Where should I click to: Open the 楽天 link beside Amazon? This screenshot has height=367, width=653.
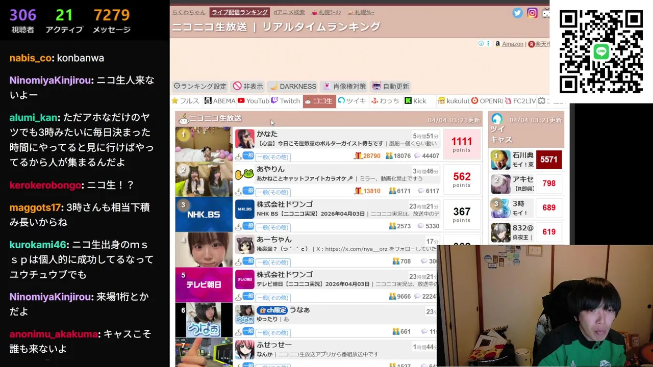pyautogui.click(x=539, y=44)
